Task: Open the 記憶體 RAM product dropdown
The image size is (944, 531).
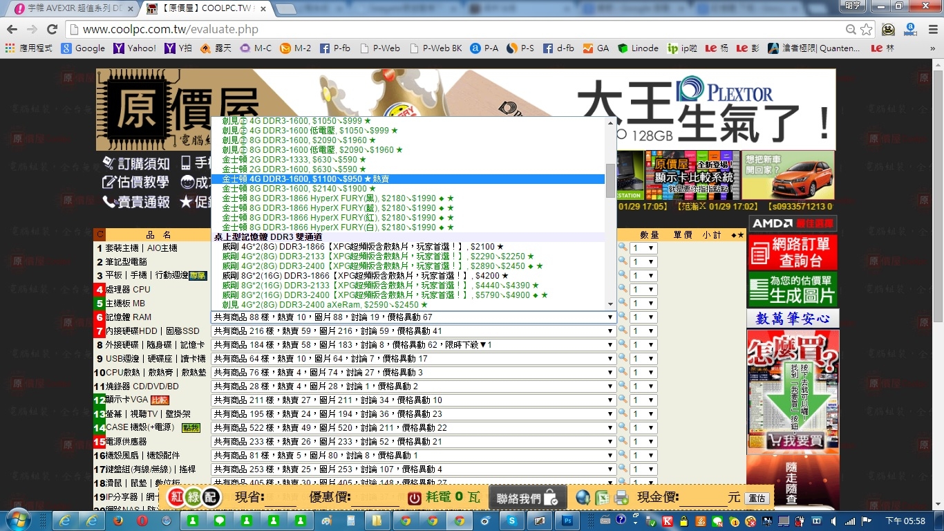Action: [x=413, y=317]
